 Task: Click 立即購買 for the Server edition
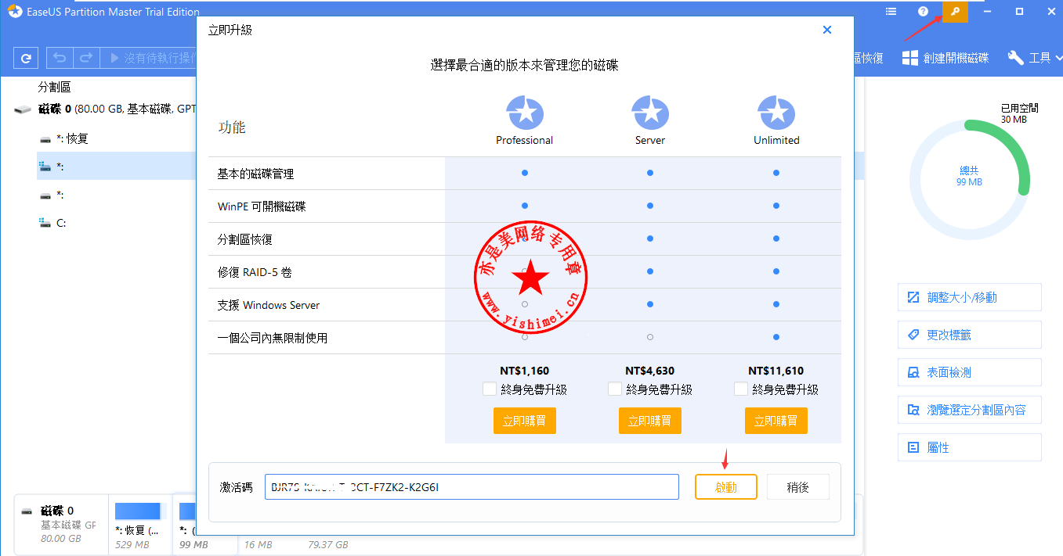[650, 421]
